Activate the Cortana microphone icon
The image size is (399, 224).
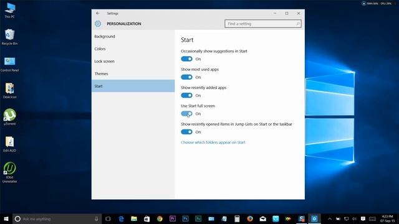[97, 219]
